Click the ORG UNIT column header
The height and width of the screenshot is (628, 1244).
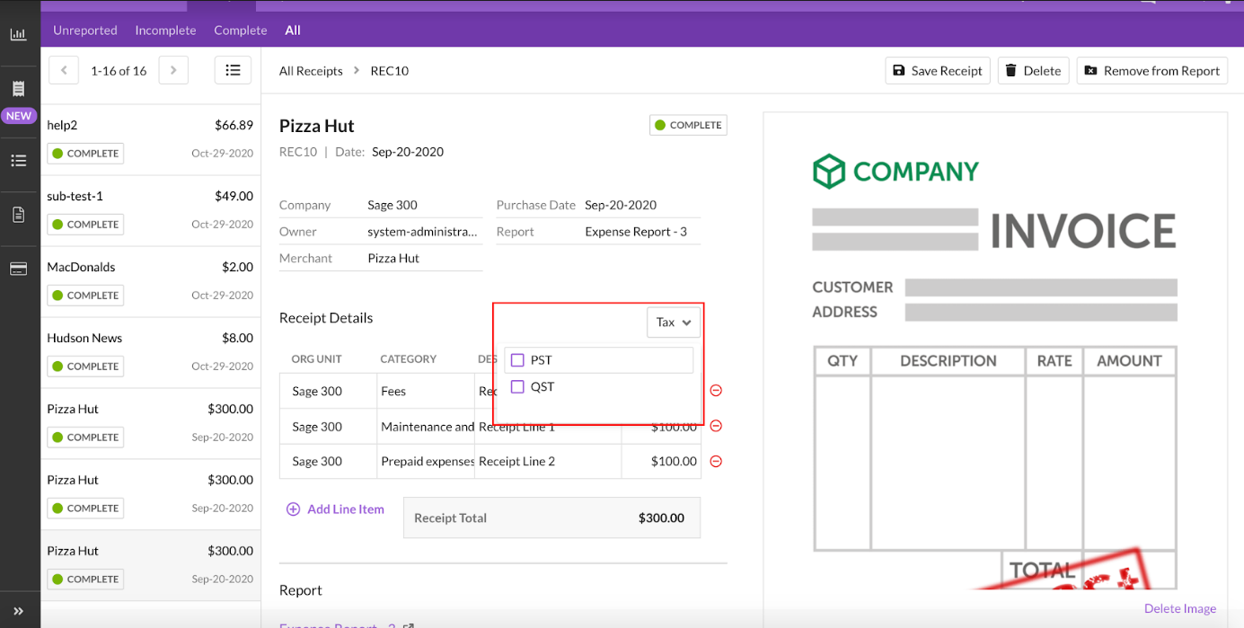pyautogui.click(x=316, y=358)
